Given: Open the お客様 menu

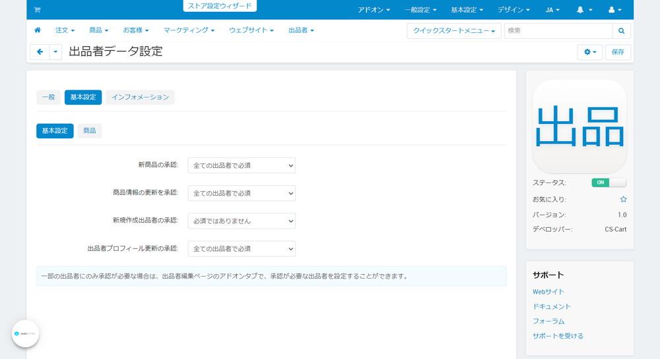Looking at the screenshot, I should click(x=135, y=30).
